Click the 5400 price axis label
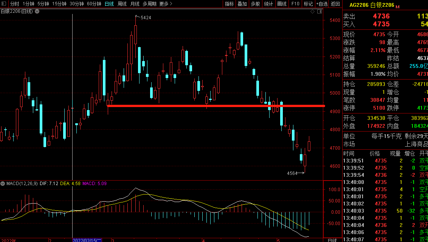428x242 pixels. 335,20
